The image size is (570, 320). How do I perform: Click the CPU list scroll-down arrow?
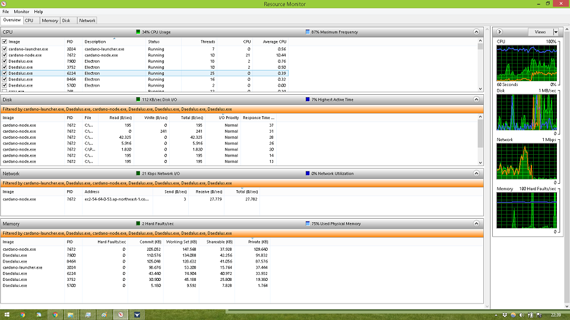pos(480,89)
